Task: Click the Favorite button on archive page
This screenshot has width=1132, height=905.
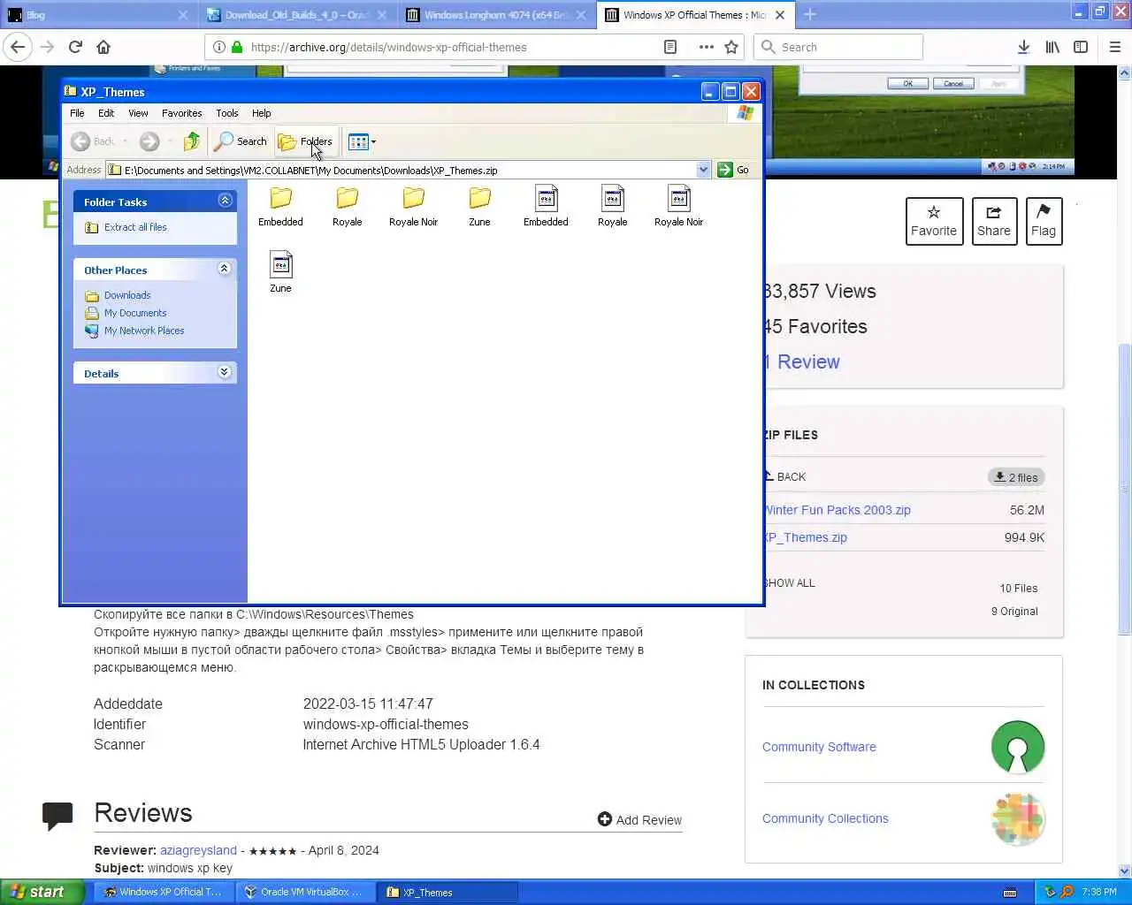Action: pos(934,221)
